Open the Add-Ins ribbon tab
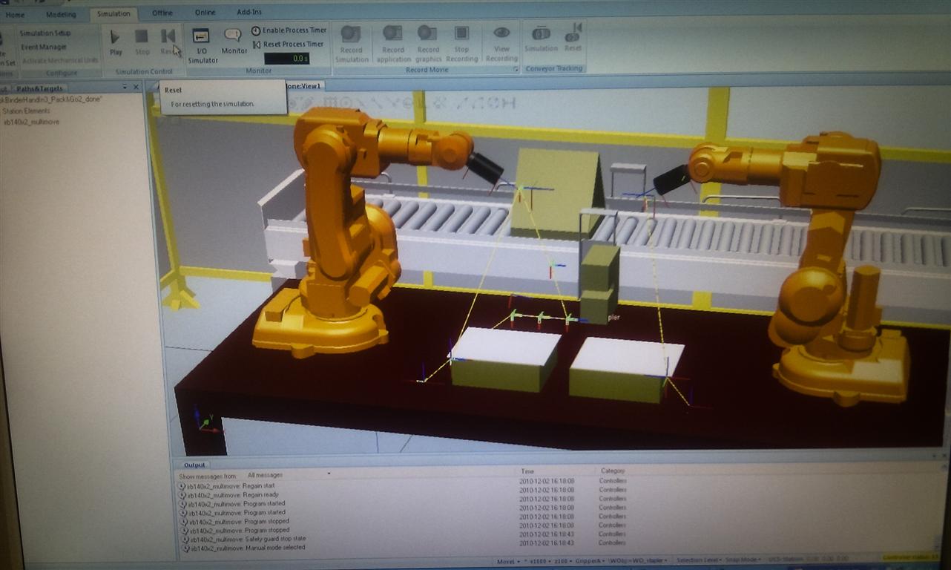The height and width of the screenshot is (570, 951). pos(249,12)
